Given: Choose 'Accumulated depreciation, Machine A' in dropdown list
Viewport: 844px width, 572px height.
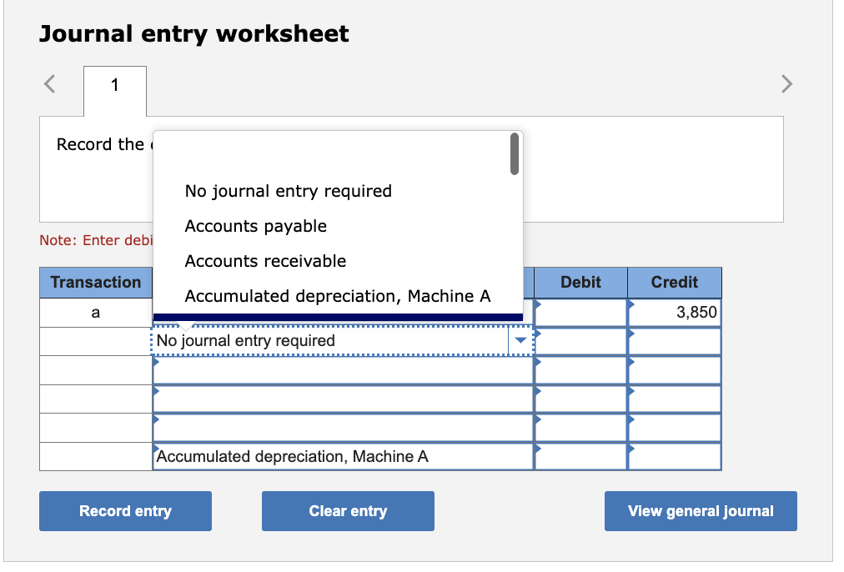Looking at the screenshot, I should [338, 296].
